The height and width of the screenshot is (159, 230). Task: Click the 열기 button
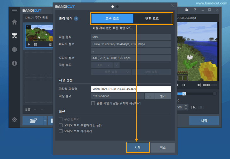click(163, 96)
